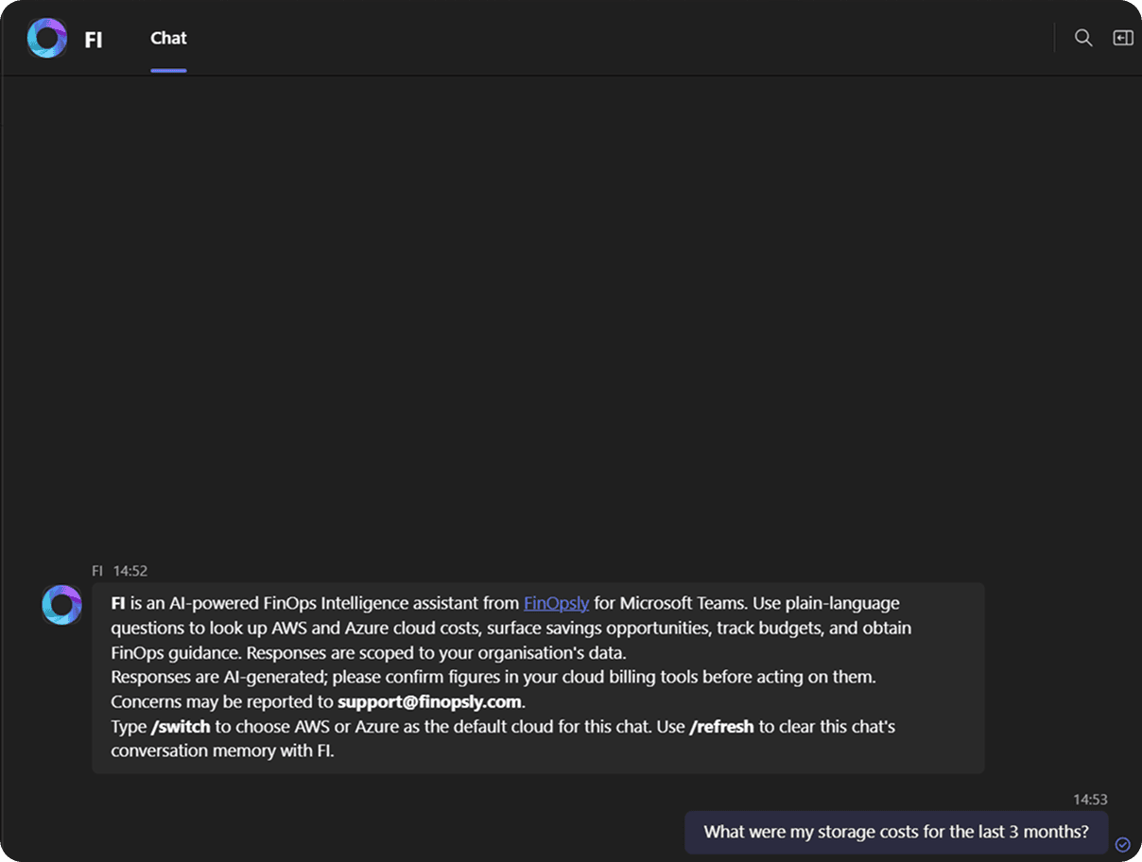Click the FI sender name above message
This screenshot has height=862, width=1142.
[97, 571]
